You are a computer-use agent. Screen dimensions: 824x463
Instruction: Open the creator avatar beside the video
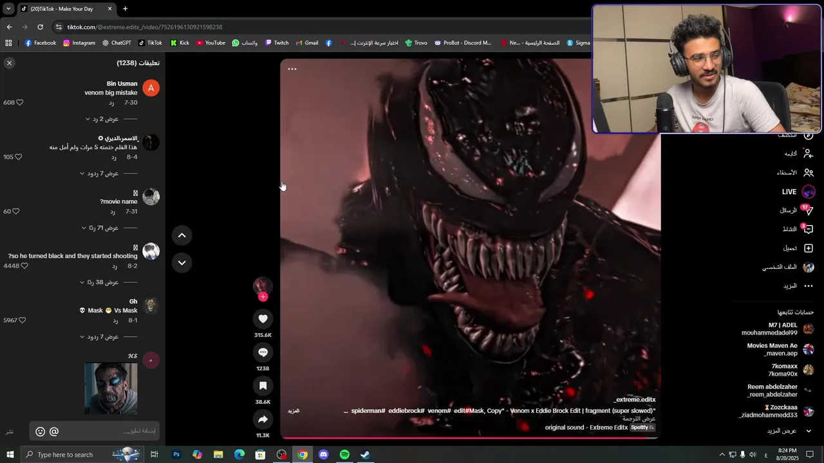[263, 286]
